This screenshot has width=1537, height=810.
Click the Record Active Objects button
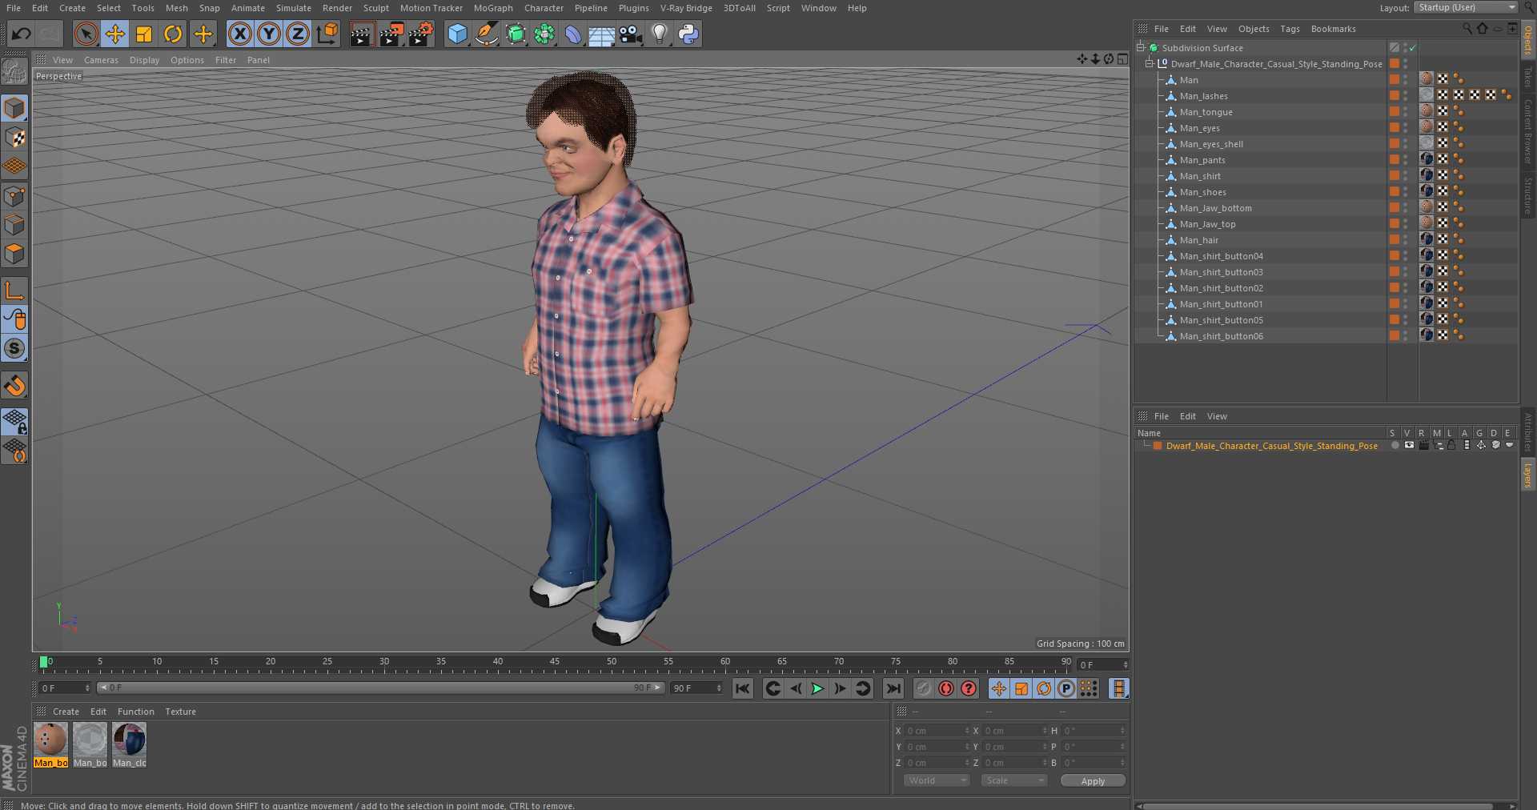pyautogui.click(x=924, y=688)
